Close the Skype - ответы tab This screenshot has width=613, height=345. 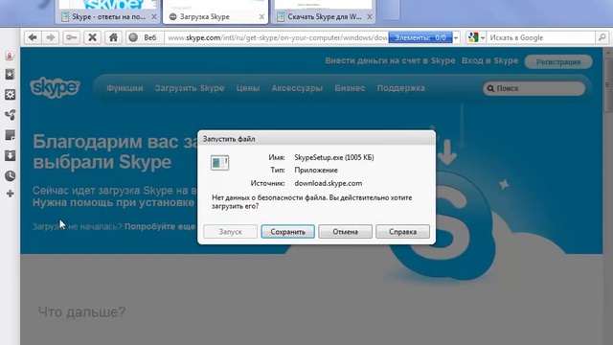point(154,17)
